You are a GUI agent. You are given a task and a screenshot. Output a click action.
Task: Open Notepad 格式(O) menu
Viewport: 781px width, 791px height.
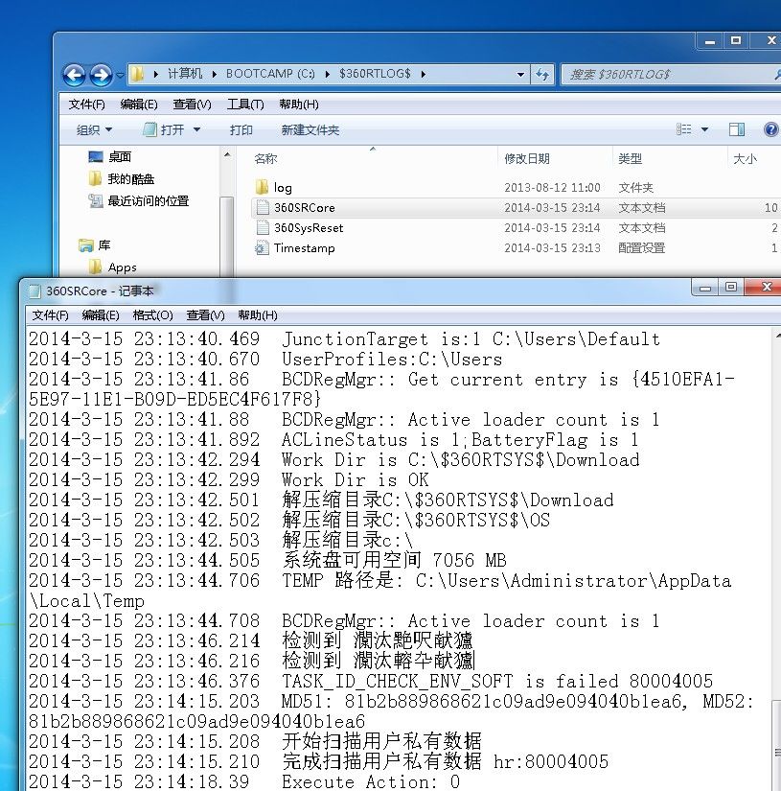click(x=152, y=315)
